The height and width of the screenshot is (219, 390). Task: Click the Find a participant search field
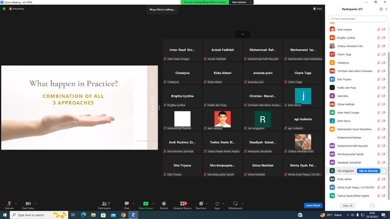(358, 19)
